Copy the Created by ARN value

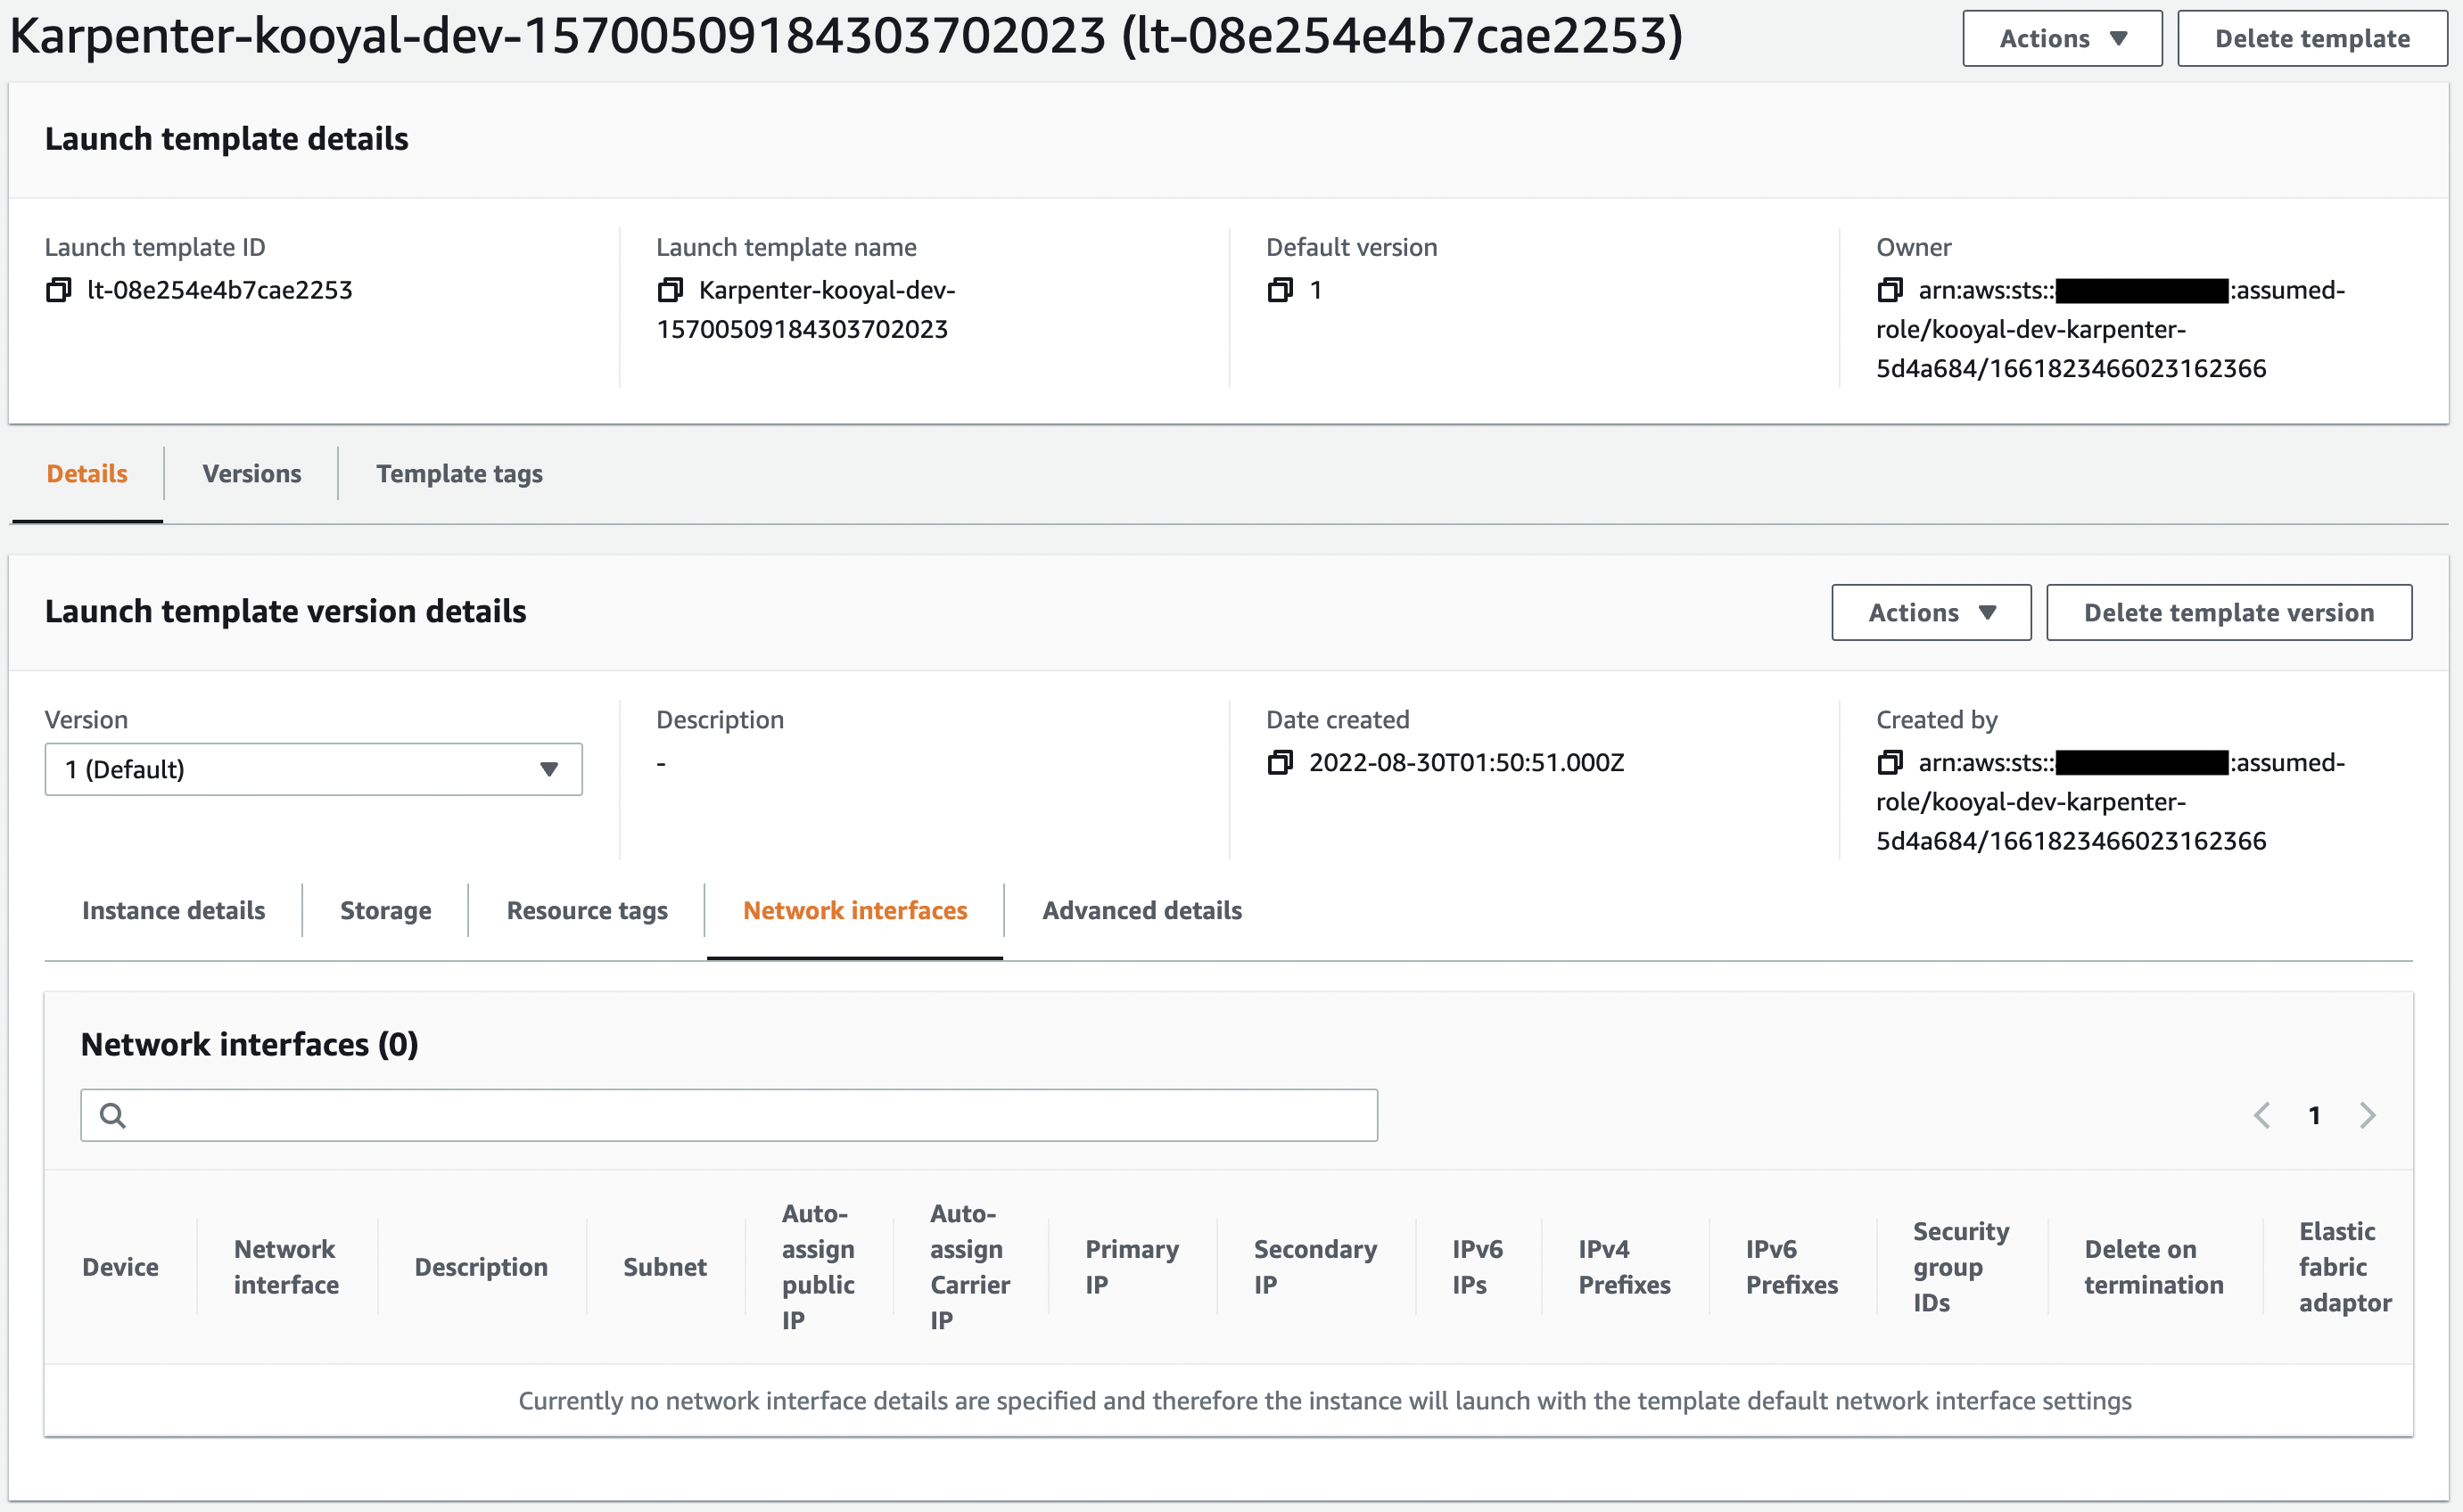(x=1892, y=762)
